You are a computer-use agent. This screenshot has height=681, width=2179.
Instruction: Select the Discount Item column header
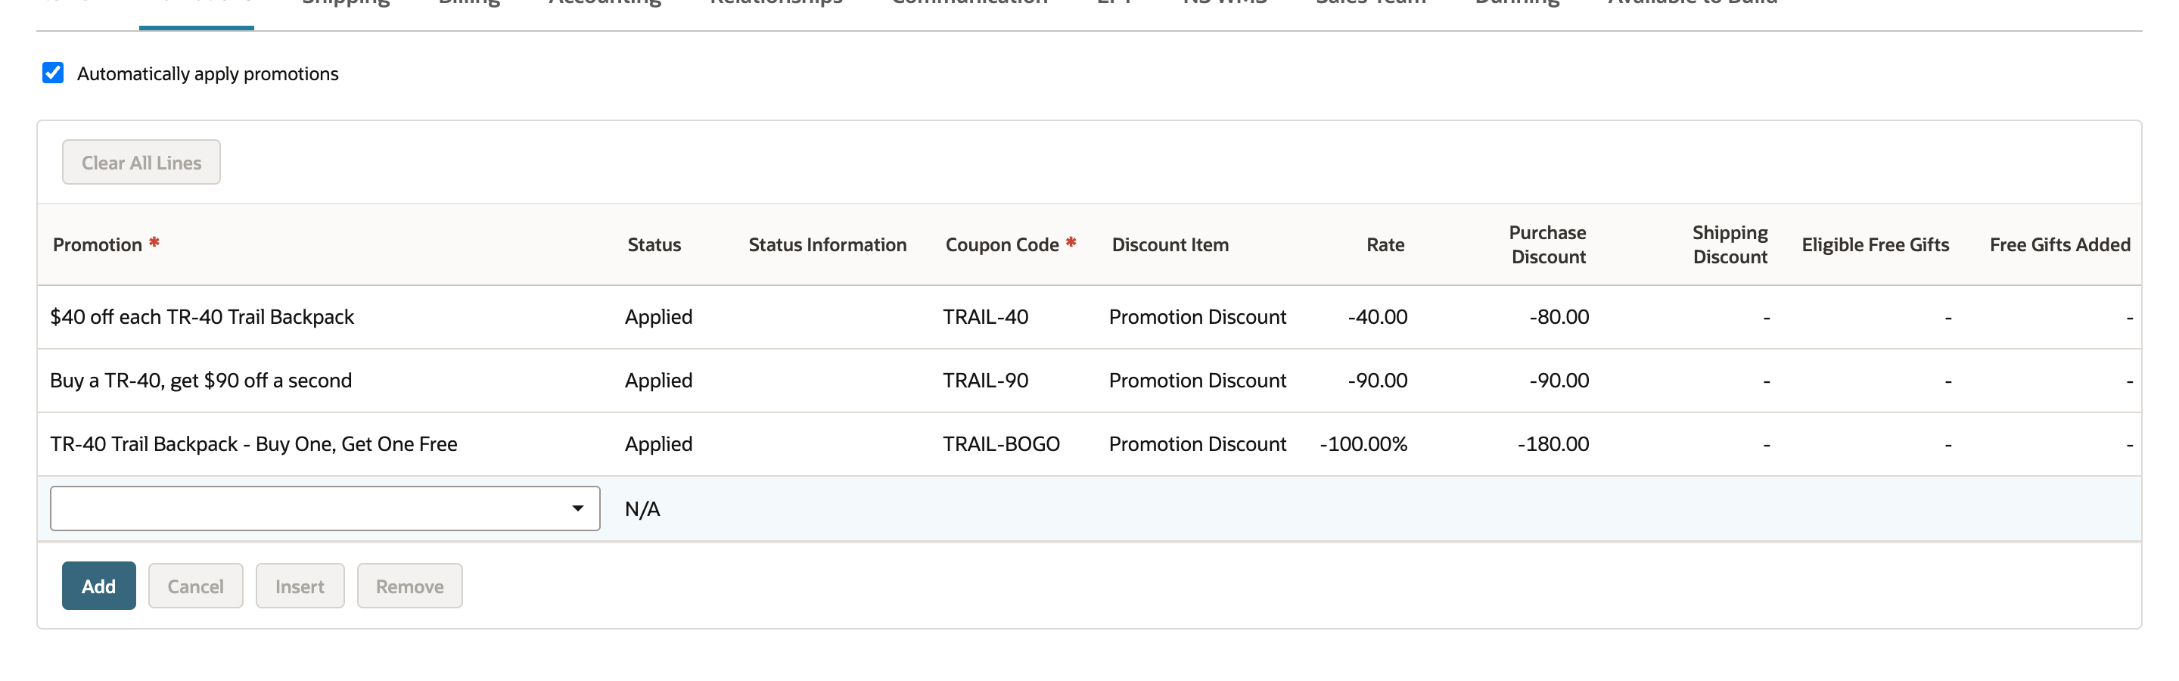pos(1170,244)
